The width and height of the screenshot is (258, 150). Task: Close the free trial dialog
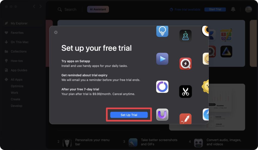coord(56,32)
